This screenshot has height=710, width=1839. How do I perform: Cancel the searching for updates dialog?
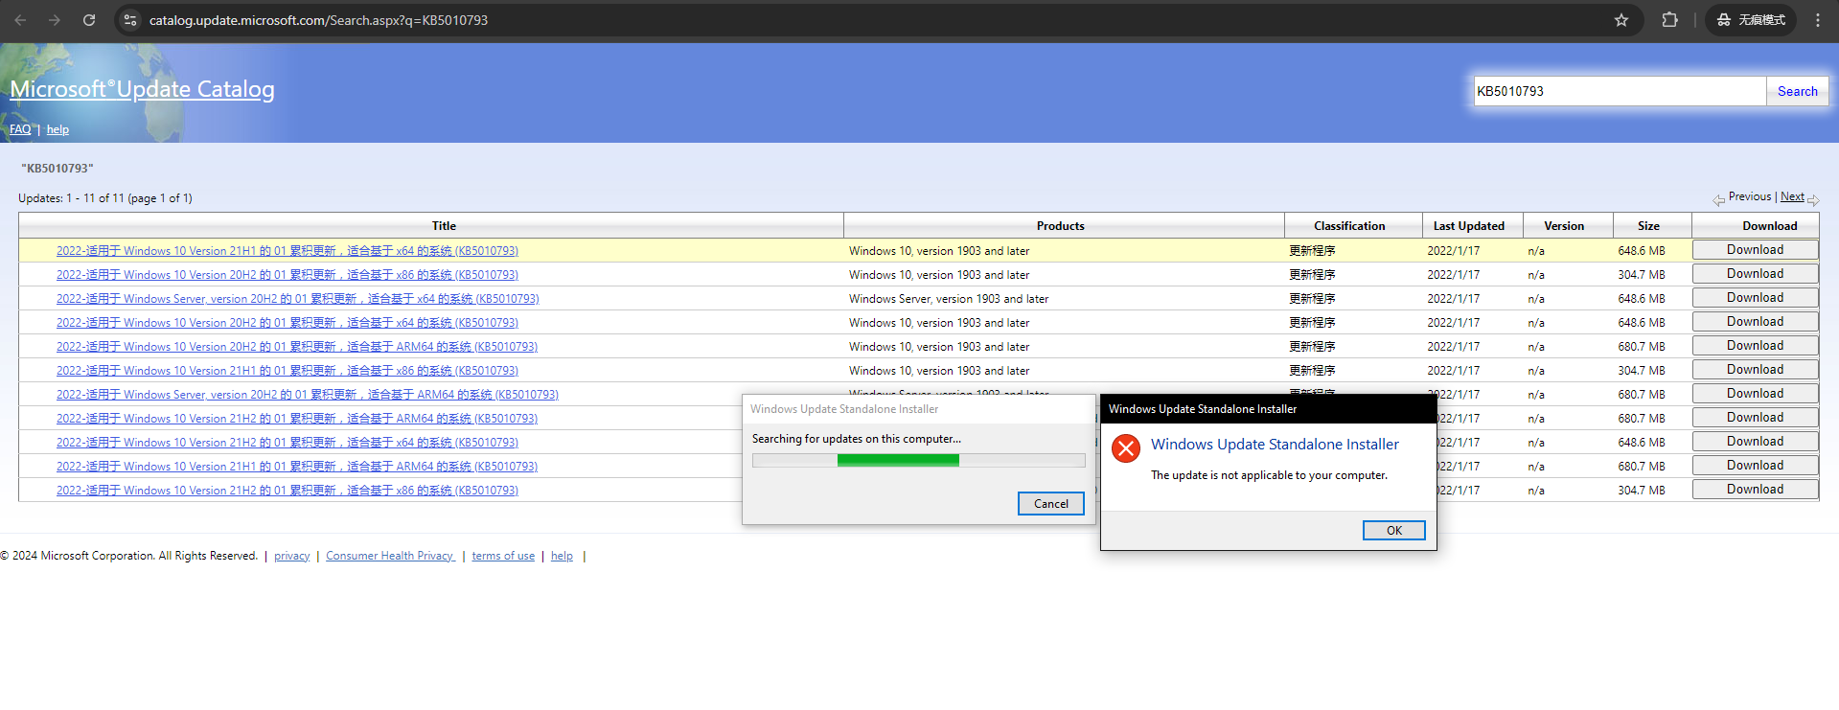1050,504
